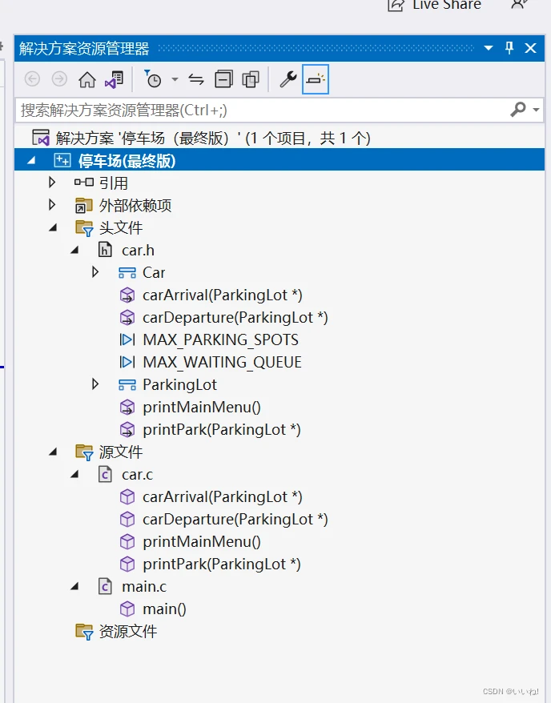The image size is (551, 703).
Task: Select the 外部依赖项 folder
Action: 135,205
